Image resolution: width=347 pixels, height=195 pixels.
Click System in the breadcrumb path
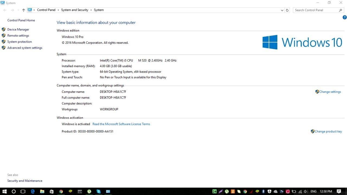pyautogui.click(x=99, y=10)
